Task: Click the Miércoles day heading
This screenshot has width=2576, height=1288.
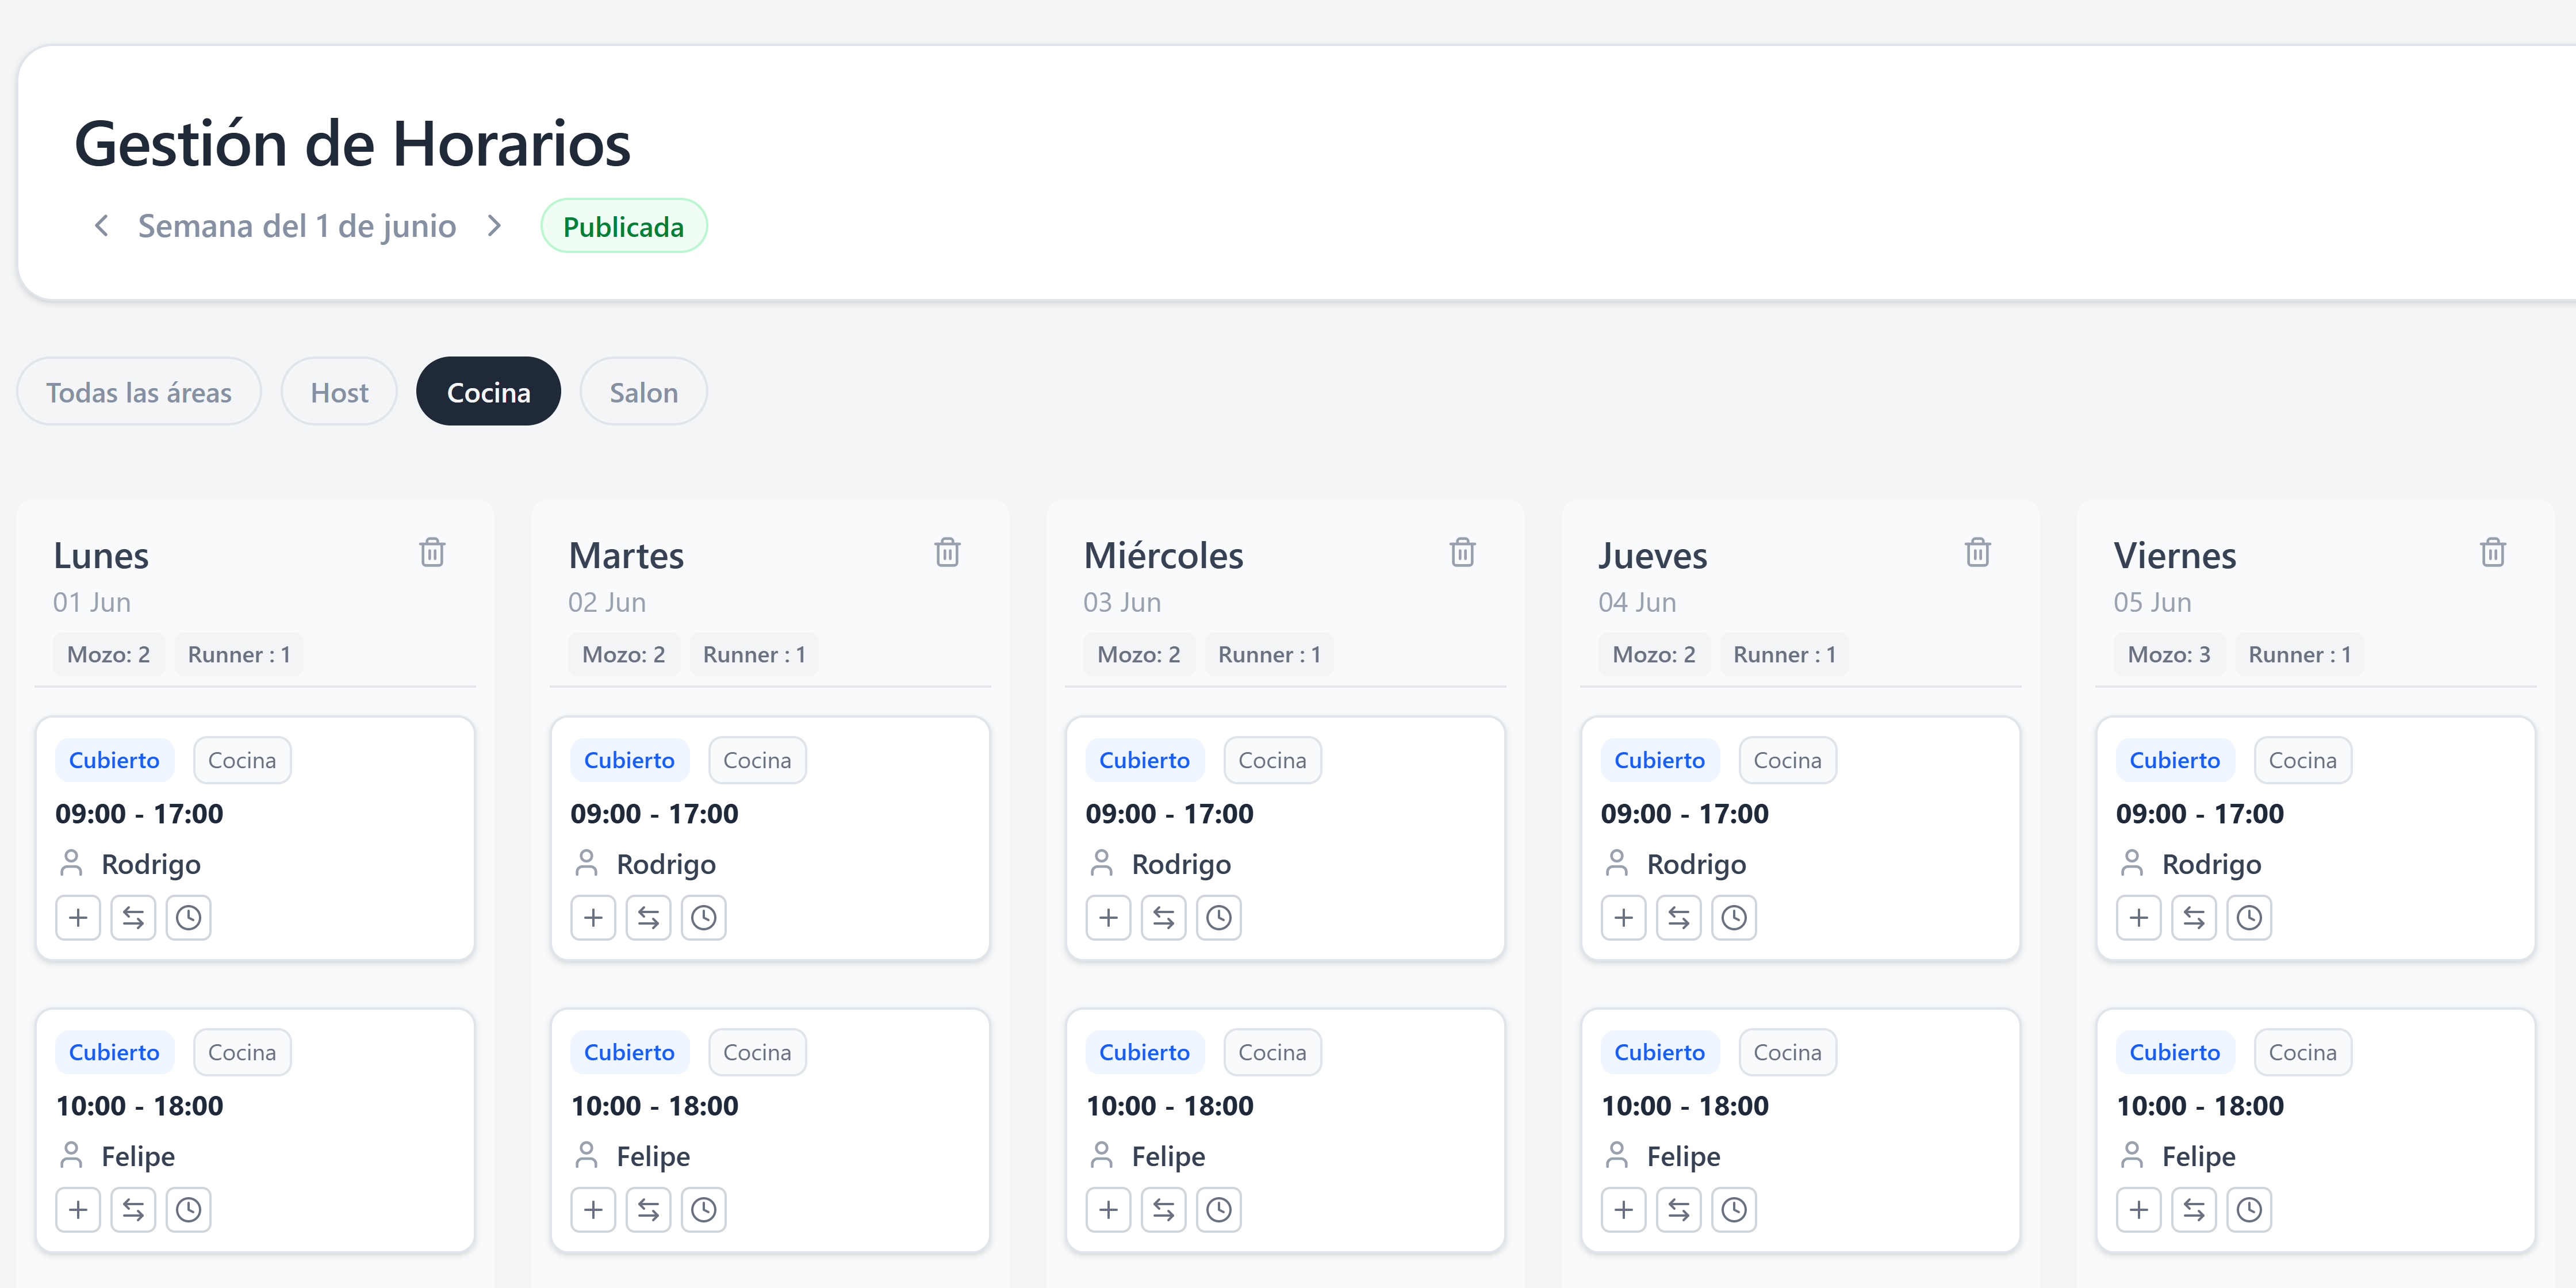Action: pyautogui.click(x=1163, y=555)
